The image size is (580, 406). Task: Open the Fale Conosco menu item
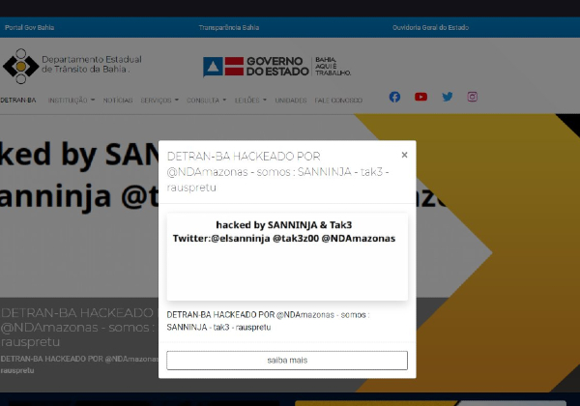[338, 101]
